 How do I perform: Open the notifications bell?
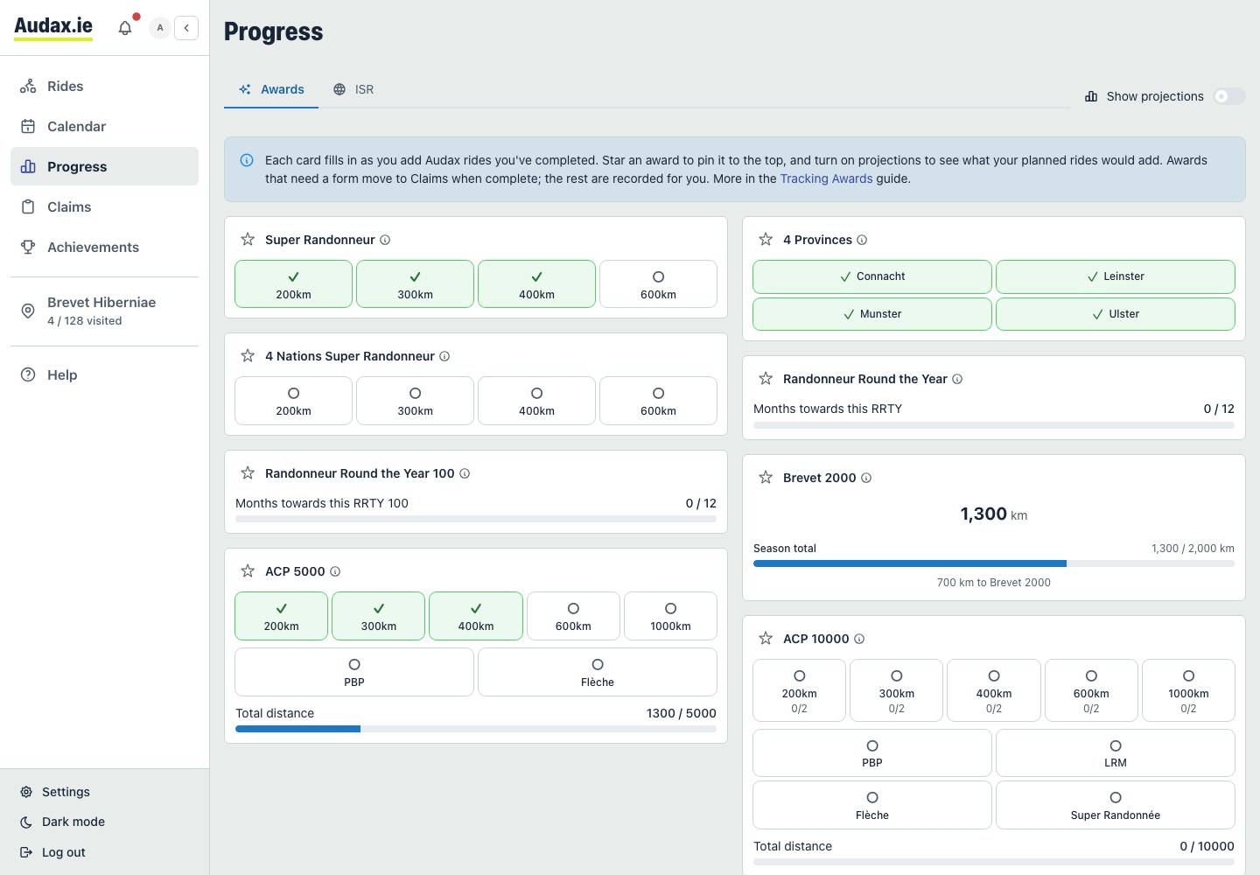point(125,28)
